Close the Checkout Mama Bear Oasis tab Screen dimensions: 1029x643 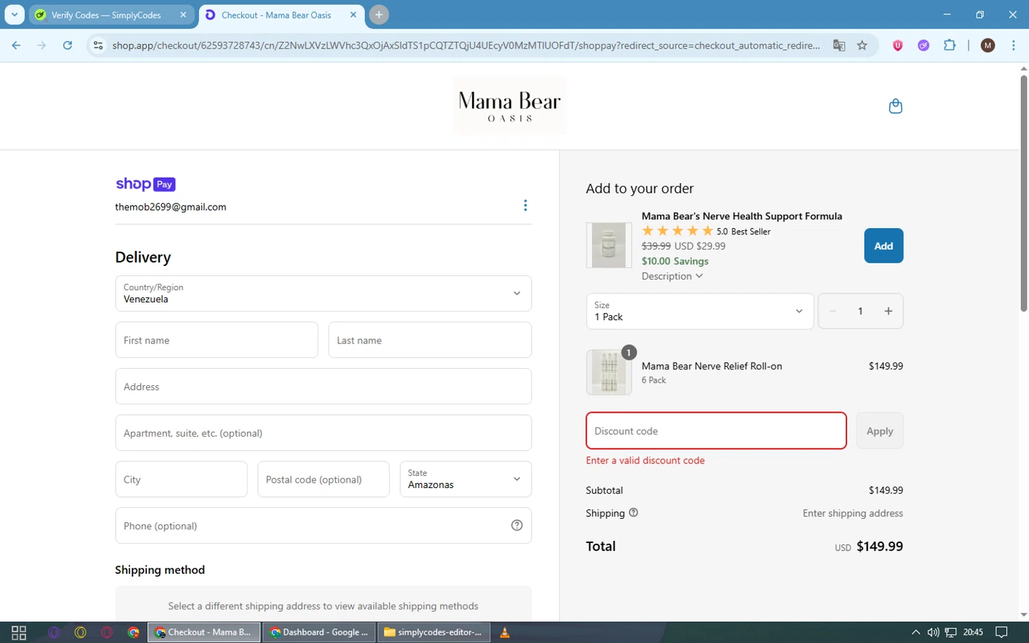[x=353, y=14]
